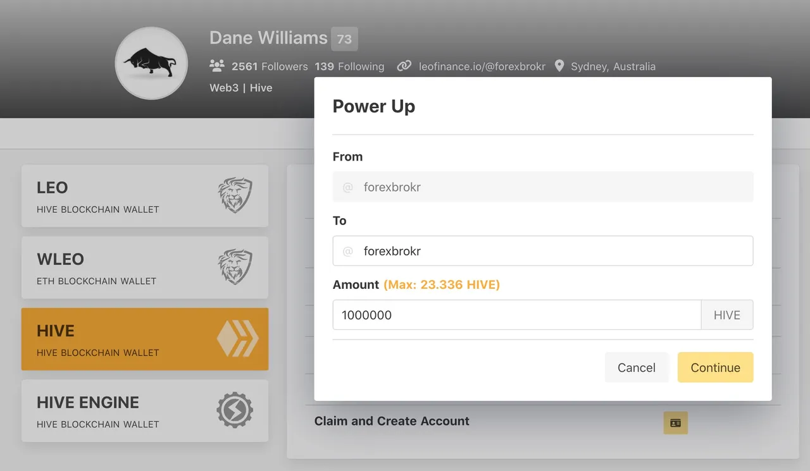Click the chain link icon by website

click(404, 66)
